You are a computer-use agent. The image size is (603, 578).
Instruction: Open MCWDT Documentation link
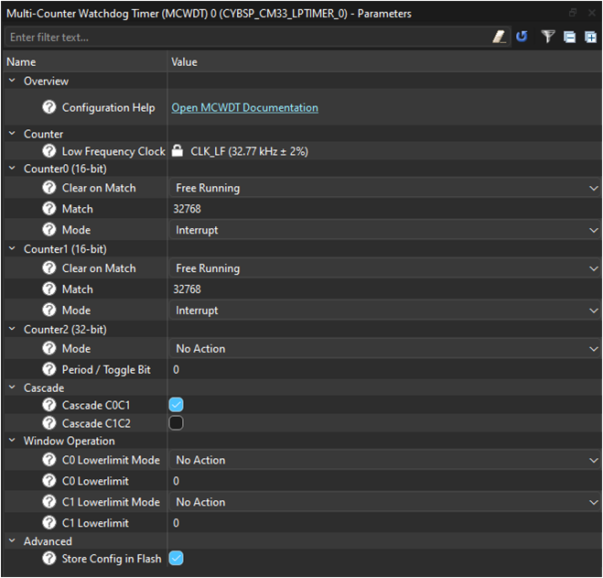point(244,107)
